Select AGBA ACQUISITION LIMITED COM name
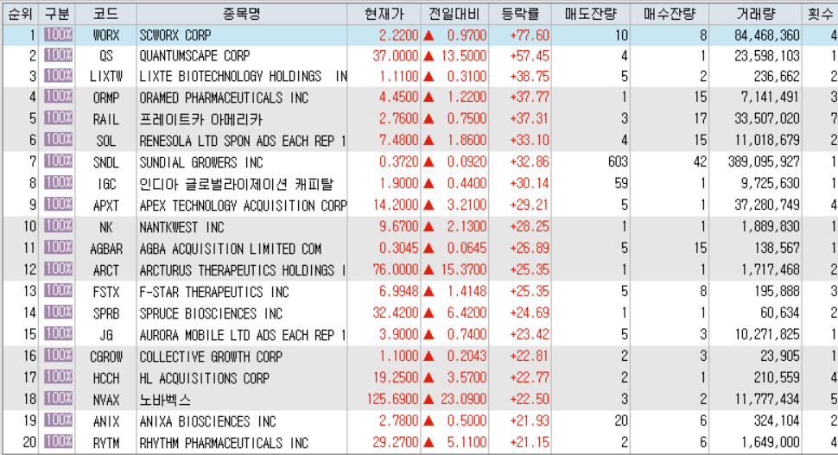838x455 pixels. click(x=231, y=249)
